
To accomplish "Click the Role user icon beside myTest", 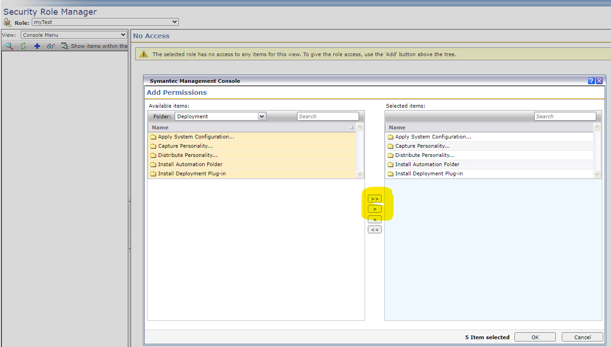I will pyautogui.click(x=7, y=22).
